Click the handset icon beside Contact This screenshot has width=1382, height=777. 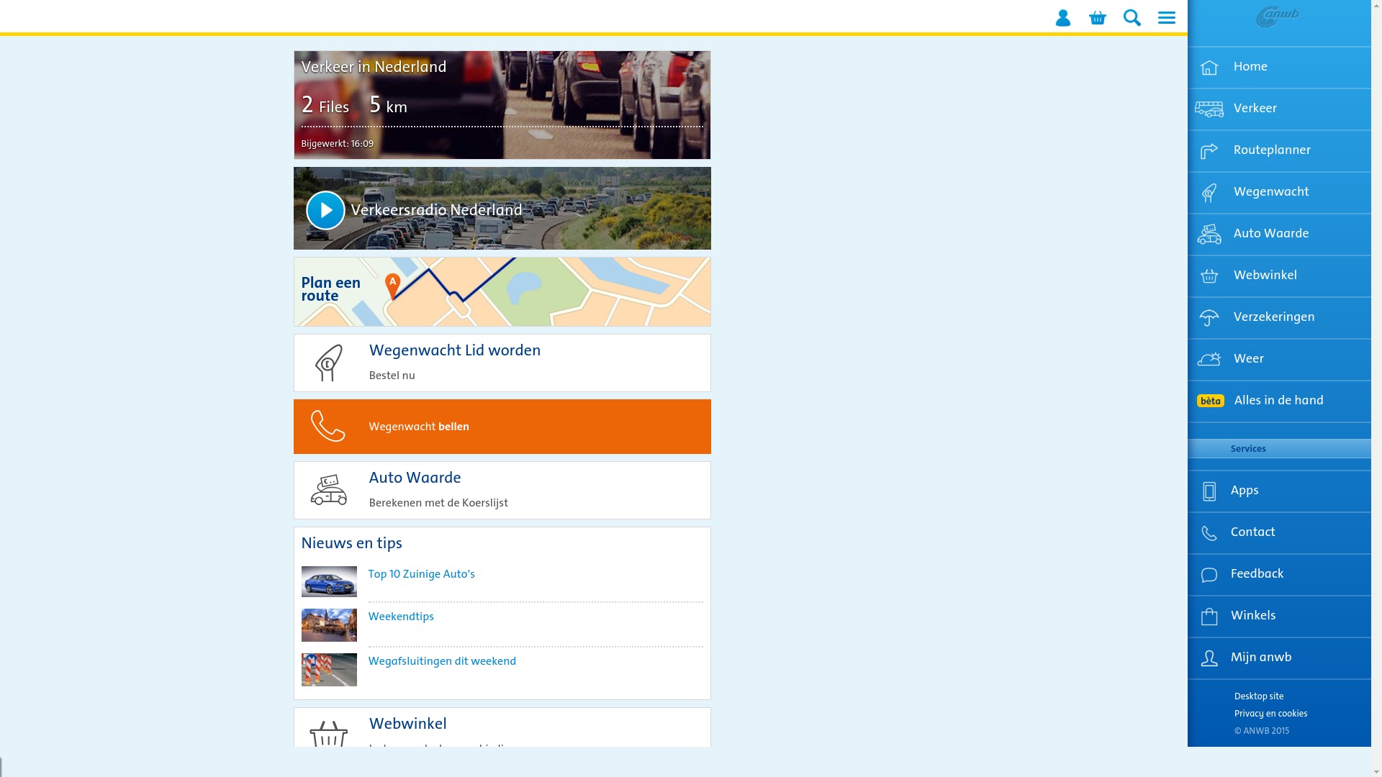tap(1209, 533)
